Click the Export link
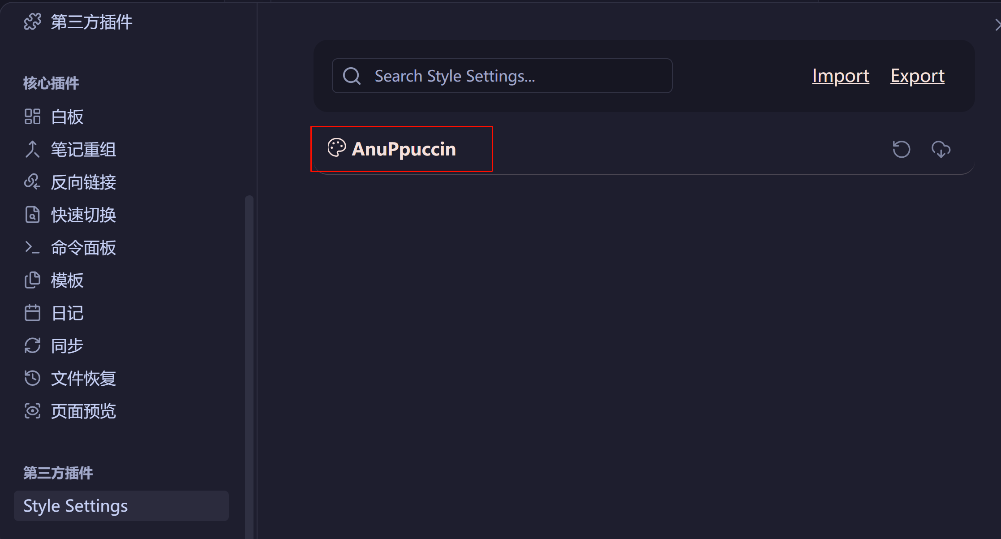Image resolution: width=1001 pixels, height=539 pixels. pyautogui.click(x=917, y=76)
